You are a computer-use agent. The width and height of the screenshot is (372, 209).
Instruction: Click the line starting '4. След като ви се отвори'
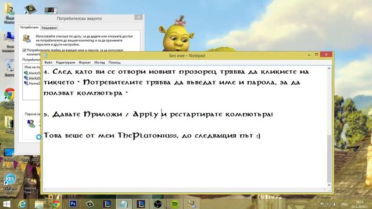click(x=176, y=71)
